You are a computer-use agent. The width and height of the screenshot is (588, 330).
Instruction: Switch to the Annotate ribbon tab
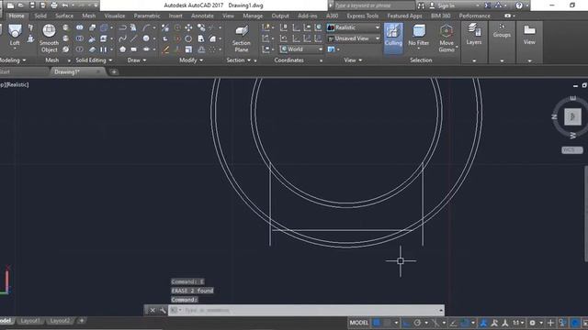[x=202, y=16]
